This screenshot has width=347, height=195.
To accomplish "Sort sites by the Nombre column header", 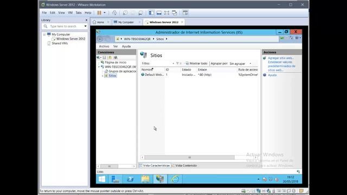I will click(x=152, y=70).
